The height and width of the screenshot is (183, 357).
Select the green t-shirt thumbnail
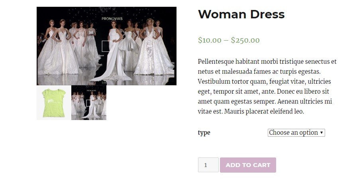[x=54, y=102]
